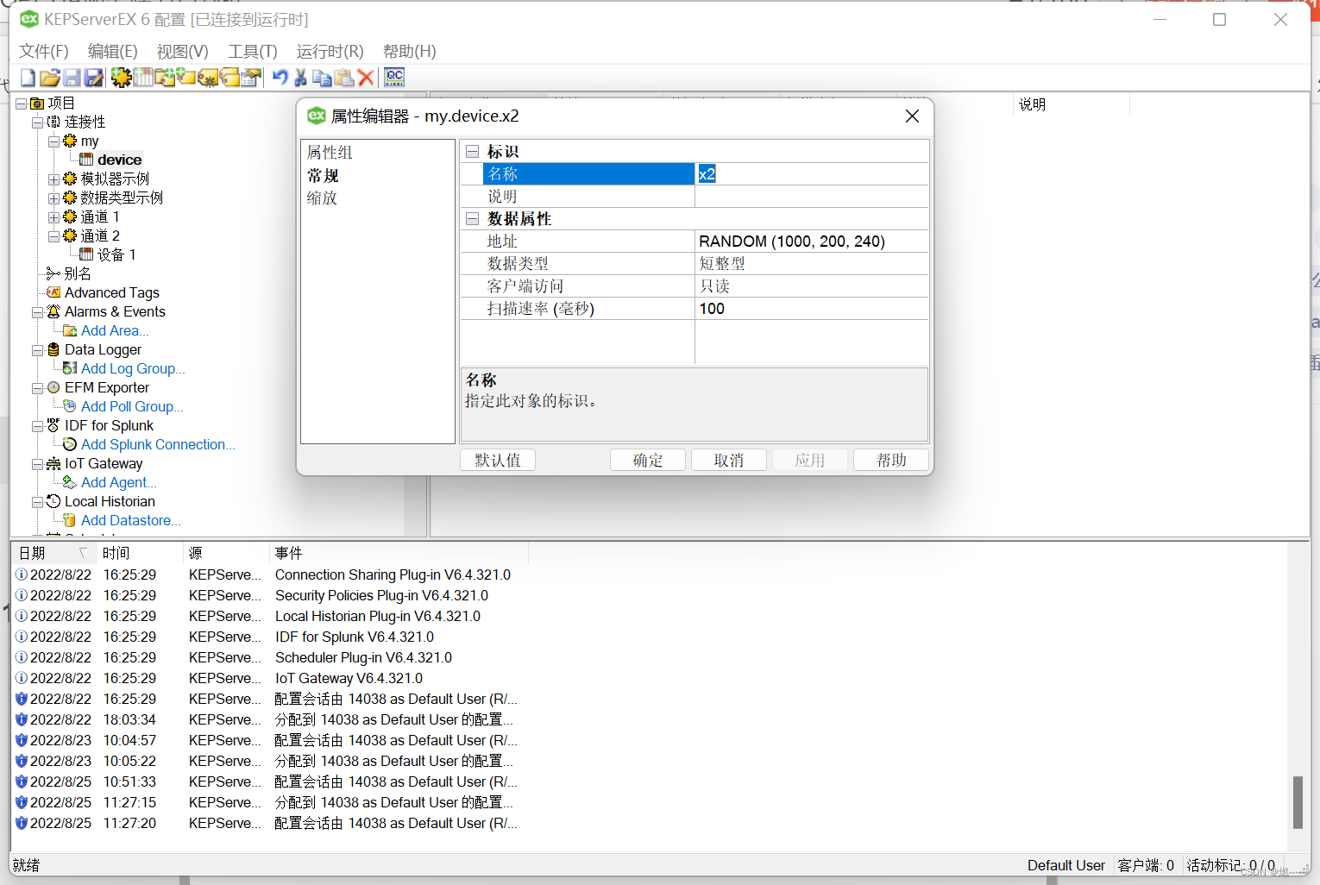Collapse the 数据属性 property section
This screenshot has width=1320, height=885.
tap(472, 219)
